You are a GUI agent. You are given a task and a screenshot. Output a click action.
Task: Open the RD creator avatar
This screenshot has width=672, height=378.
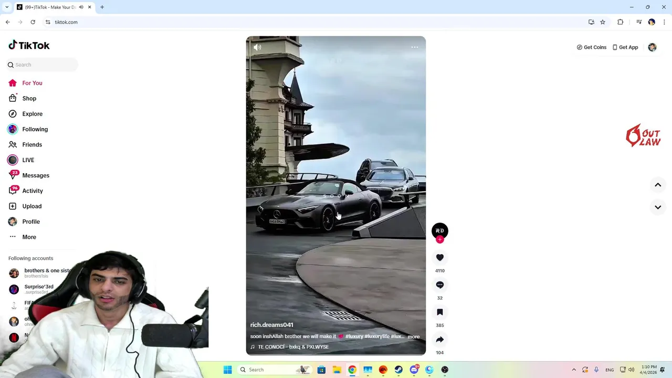pos(440,230)
